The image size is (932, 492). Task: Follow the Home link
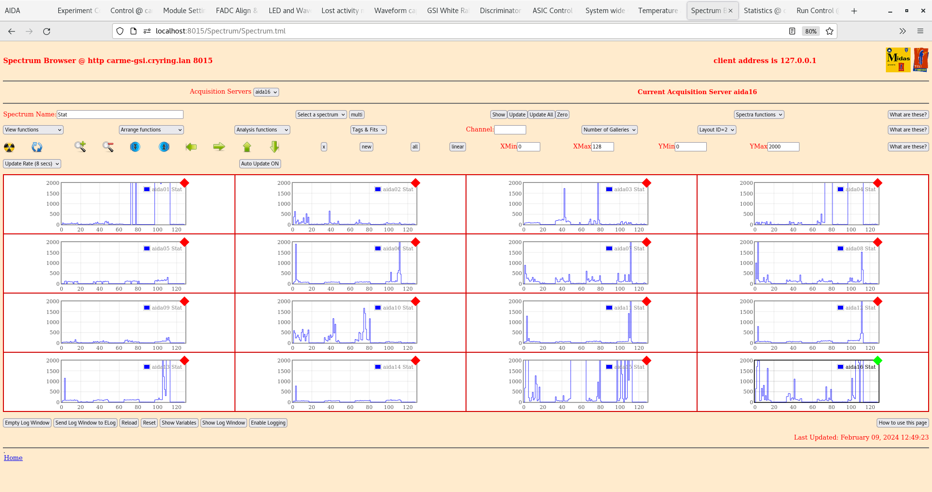click(13, 458)
